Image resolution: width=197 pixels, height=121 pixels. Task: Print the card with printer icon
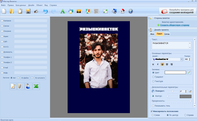(36, 11)
